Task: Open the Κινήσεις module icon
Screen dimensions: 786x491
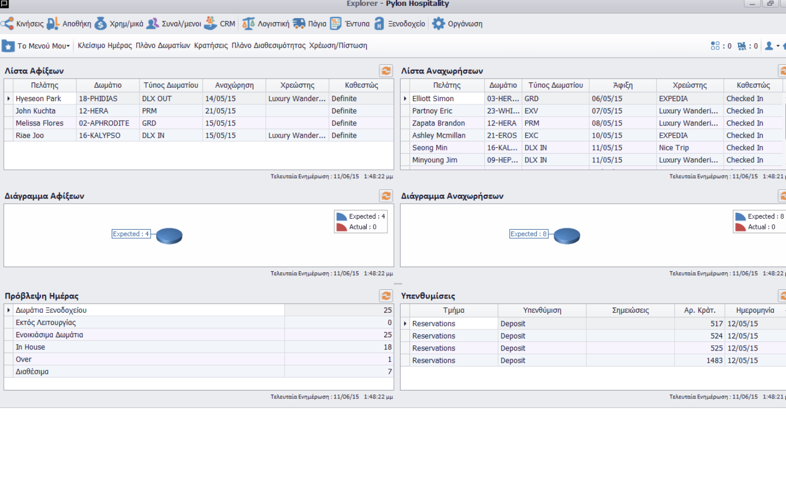Action: pos(7,24)
